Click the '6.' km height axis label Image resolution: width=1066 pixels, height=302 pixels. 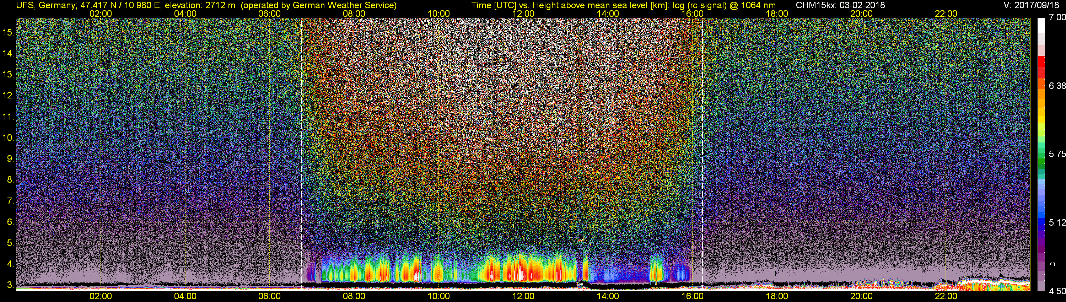click(x=10, y=222)
